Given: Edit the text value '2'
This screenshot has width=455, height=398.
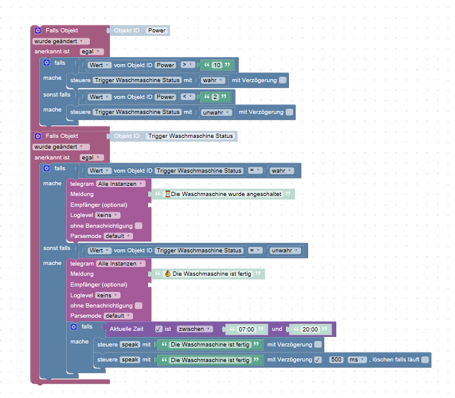Looking at the screenshot, I should pyautogui.click(x=215, y=97).
